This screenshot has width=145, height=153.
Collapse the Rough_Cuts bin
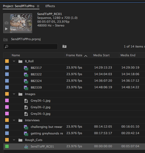click(x=14, y=140)
